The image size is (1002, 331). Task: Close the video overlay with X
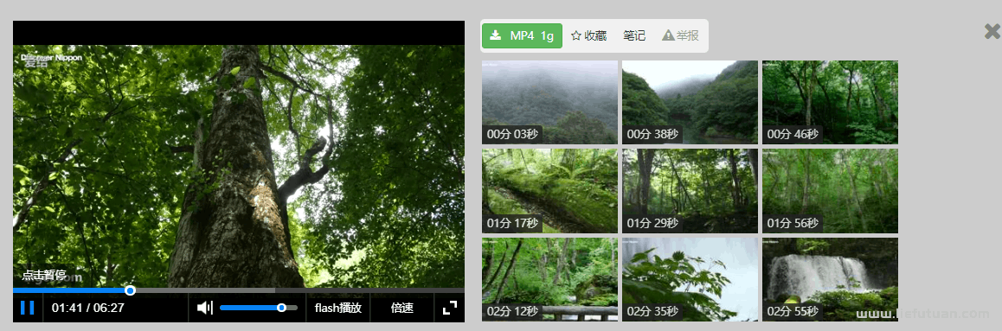click(992, 31)
